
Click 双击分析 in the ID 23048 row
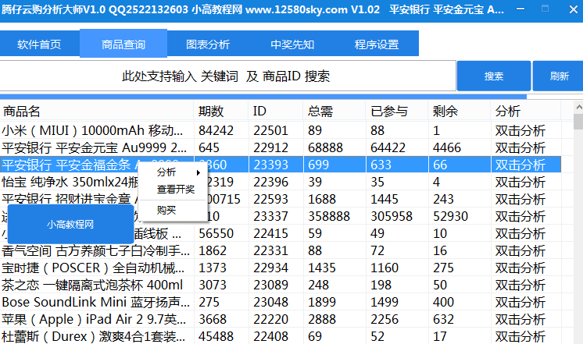pyautogui.click(x=520, y=302)
